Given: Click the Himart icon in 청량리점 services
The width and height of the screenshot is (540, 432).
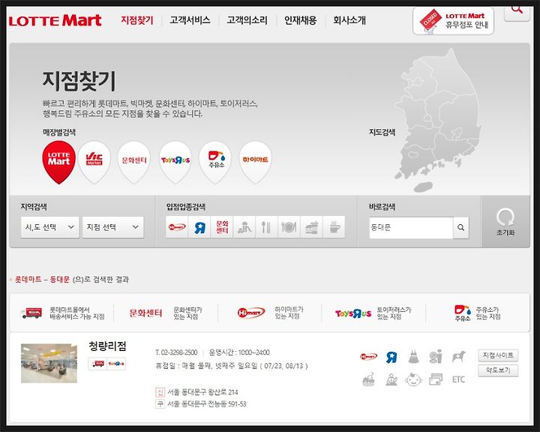Looking at the screenshot, I should pos(368,356).
